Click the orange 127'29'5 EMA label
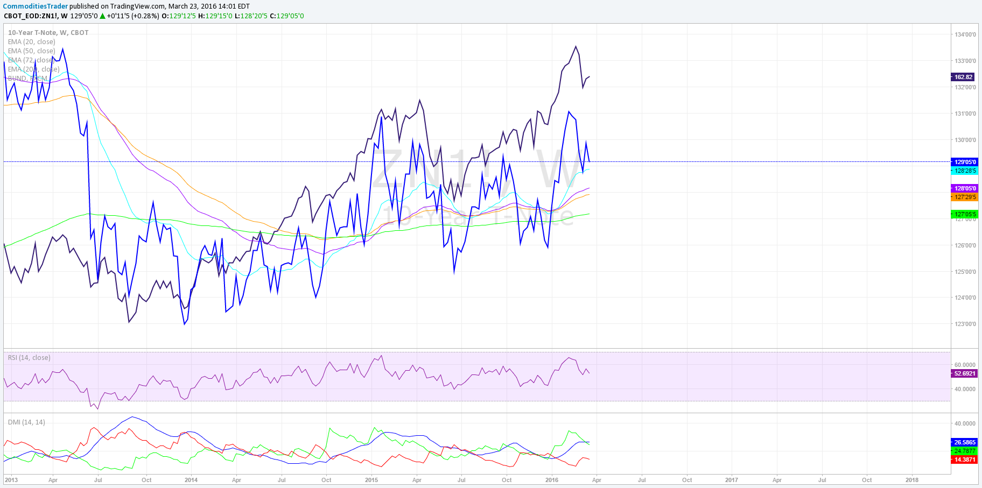The height and width of the screenshot is (488, 982). click(x=964, y=197)
